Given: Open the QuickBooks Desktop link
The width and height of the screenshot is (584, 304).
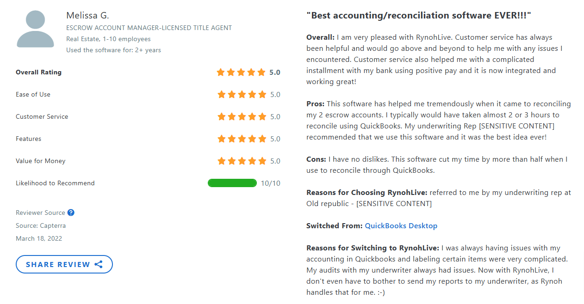Looking at the screenshot, I should pos(401,226).
